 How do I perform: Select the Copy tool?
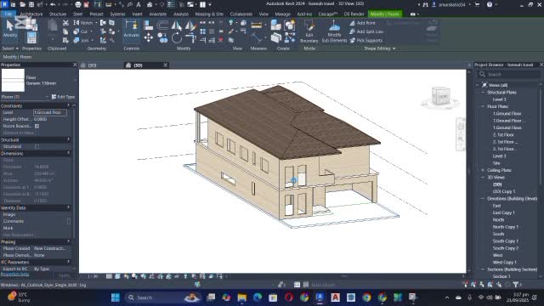point(162,37)
